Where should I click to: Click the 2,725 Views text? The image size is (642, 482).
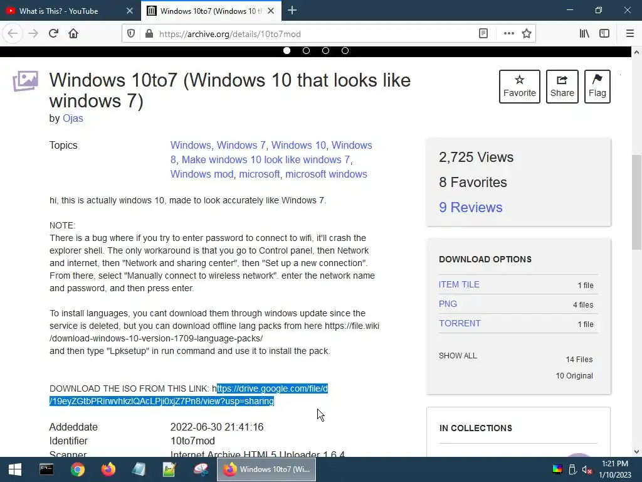(x=476, y=157)
